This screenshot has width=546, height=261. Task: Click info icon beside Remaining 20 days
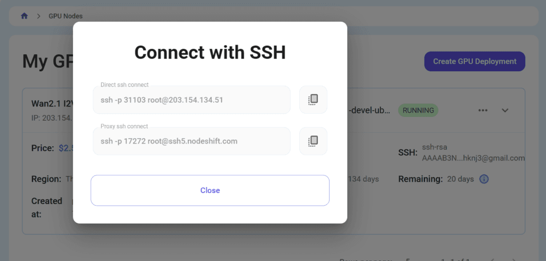pos(484,179)
